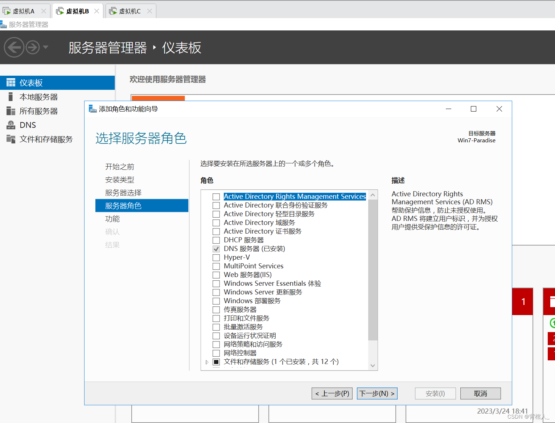Go to 开始之前 wizard step
The image size is (555, 423).
(120, 167)
